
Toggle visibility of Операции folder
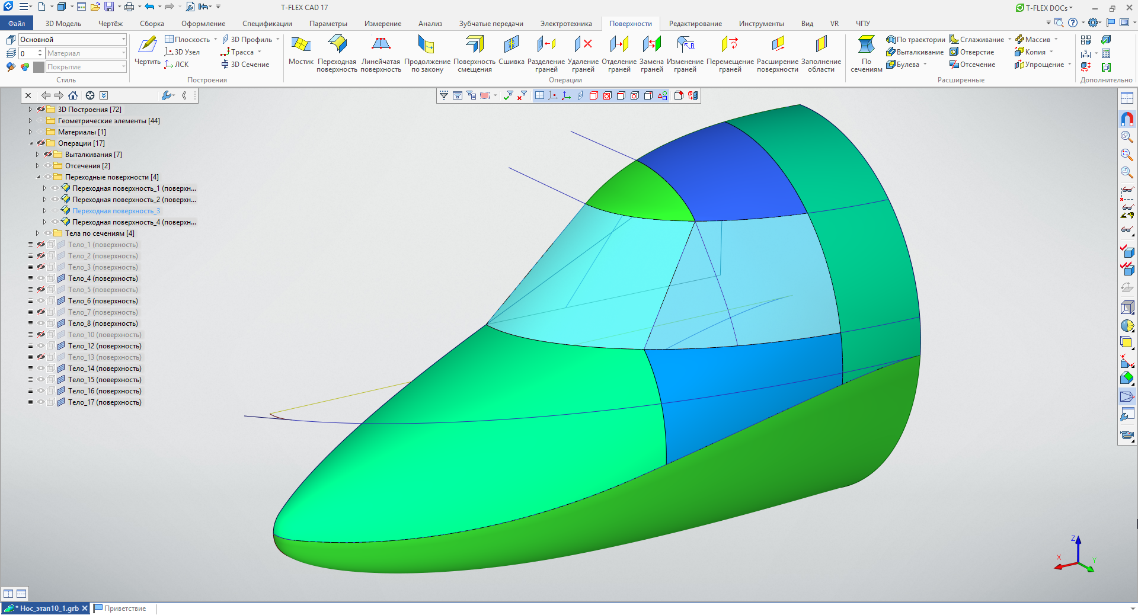[x=41, y=143]
